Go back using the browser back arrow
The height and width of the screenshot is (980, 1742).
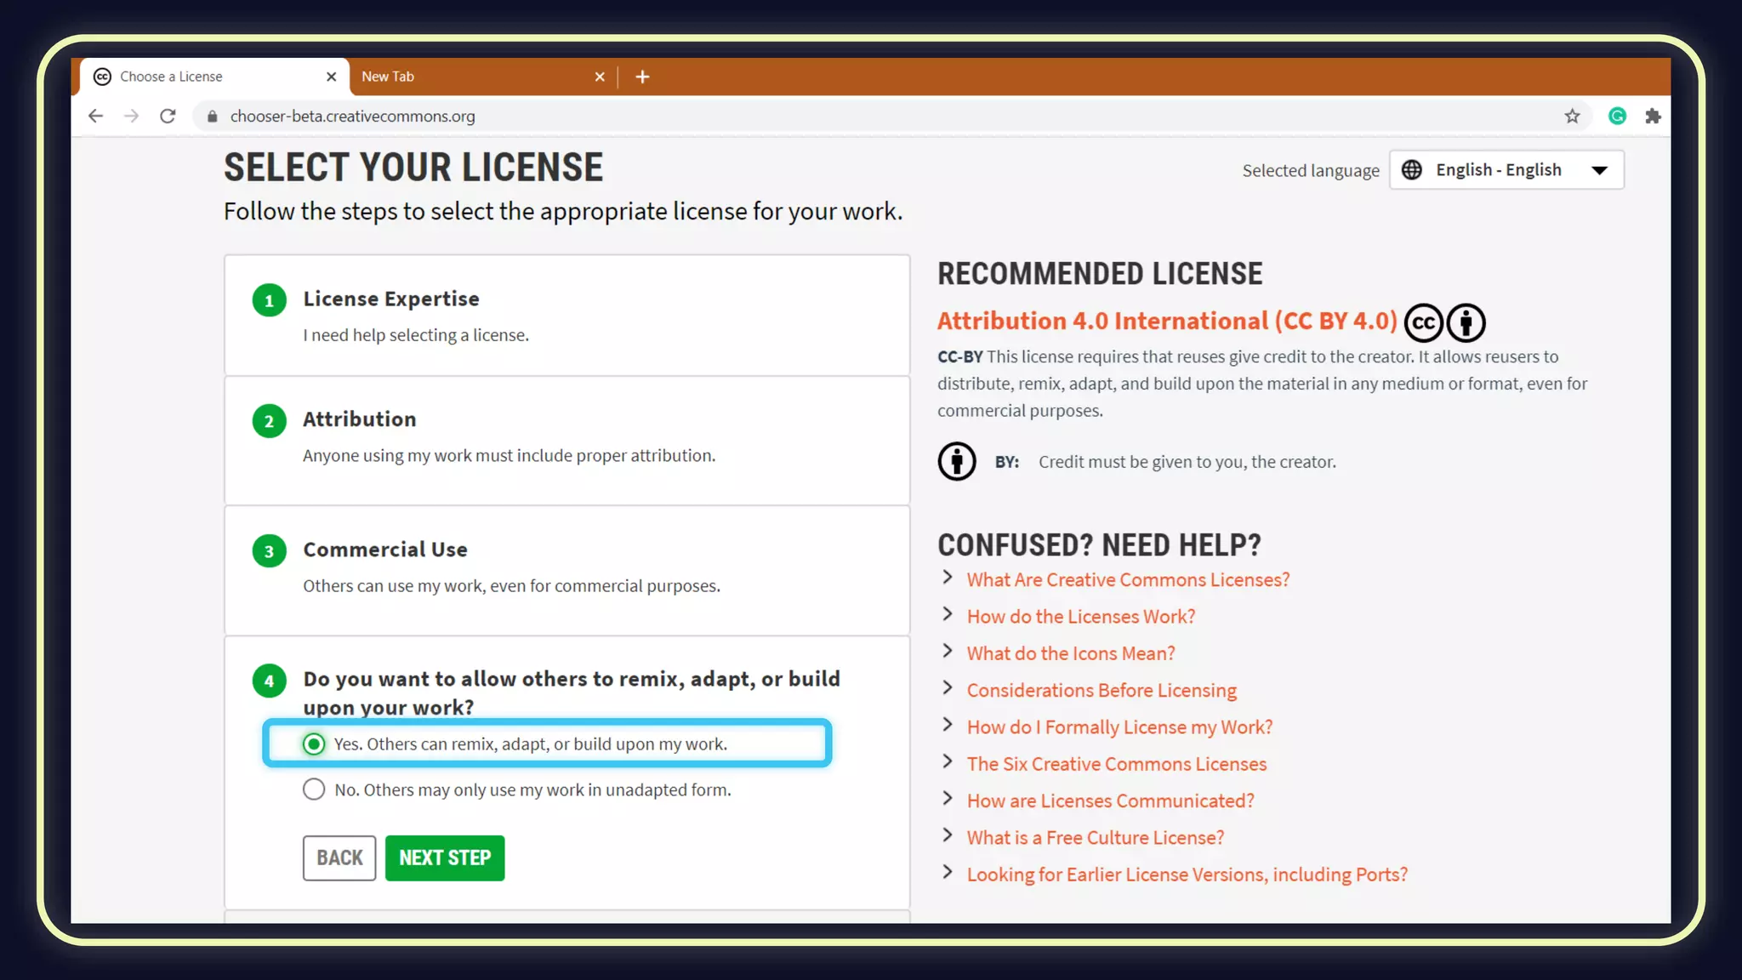click(95, 117)
